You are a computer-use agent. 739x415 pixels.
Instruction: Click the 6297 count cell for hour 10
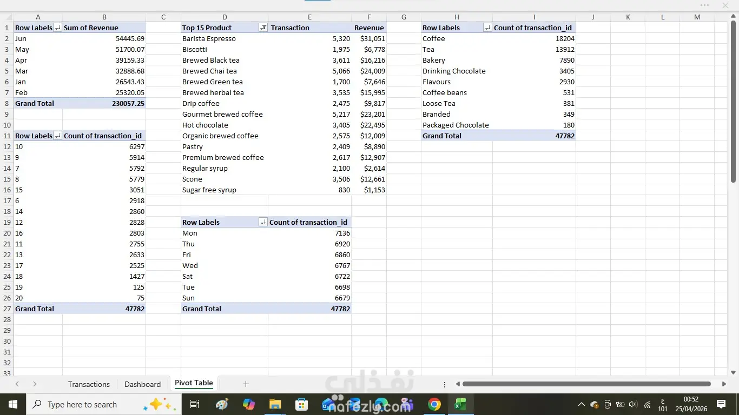[x=104, y=146]
